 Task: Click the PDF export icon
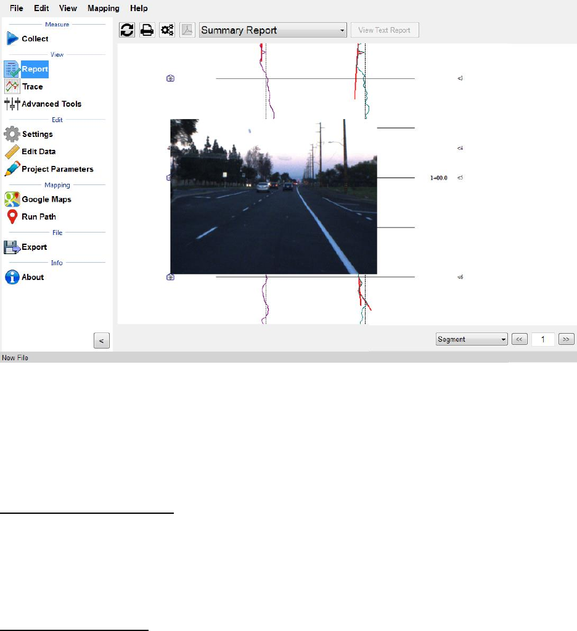point(187,30)
